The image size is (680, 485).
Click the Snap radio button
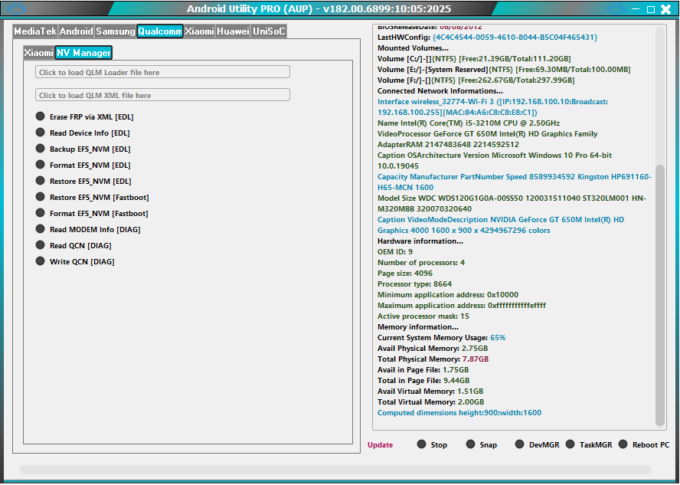482,444
